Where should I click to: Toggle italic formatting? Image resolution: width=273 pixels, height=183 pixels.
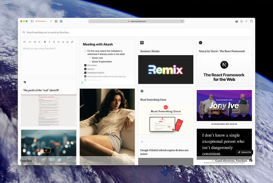49,42
